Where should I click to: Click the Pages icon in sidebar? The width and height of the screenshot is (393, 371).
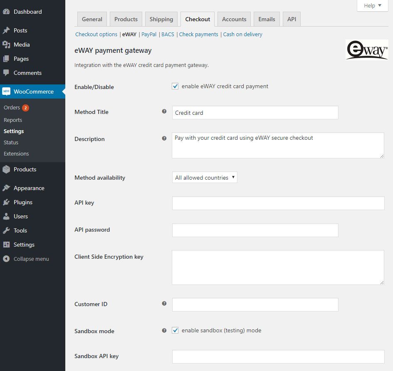(x=6, y=59)
